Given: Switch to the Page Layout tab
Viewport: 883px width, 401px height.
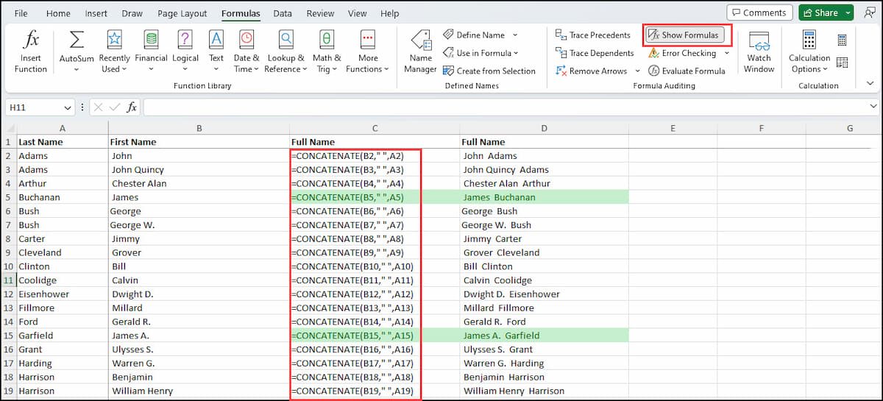Looking at the screenshot, I should [x=182, y=13].
